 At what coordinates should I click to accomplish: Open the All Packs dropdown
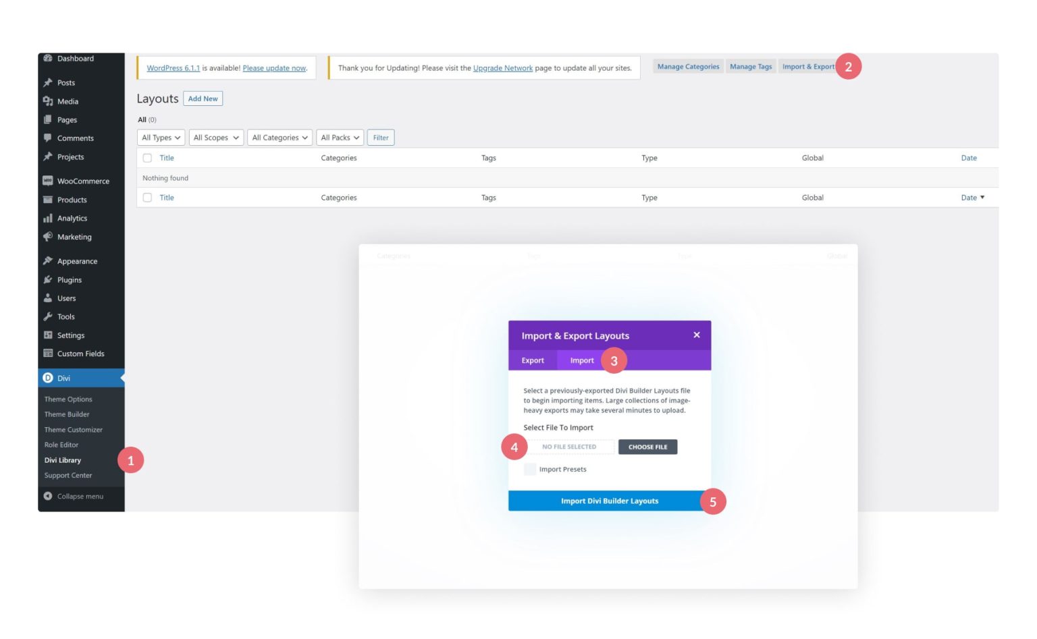pyautogui.click(x=340, y=137)
